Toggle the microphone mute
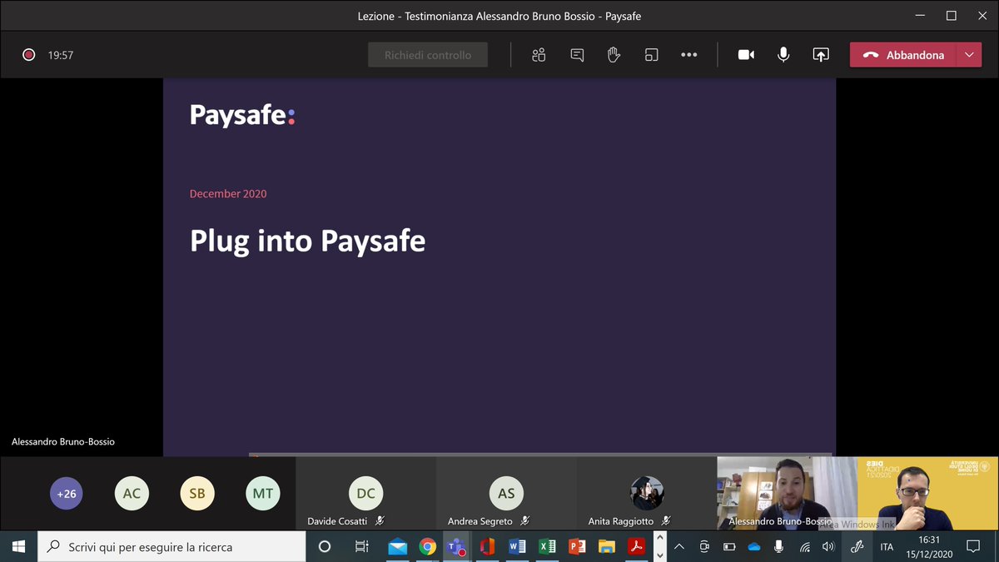 (x=783, y=55)
